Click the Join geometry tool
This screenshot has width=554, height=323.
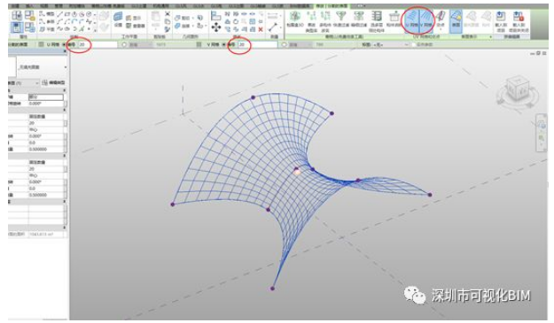[x=183, y=26]
